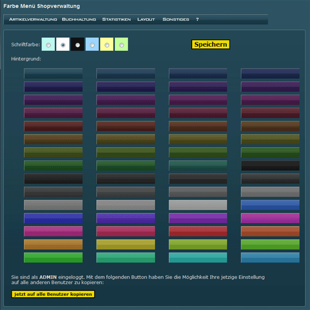Select the mint-colored Schriftfarbe radio button

[48, 45]
